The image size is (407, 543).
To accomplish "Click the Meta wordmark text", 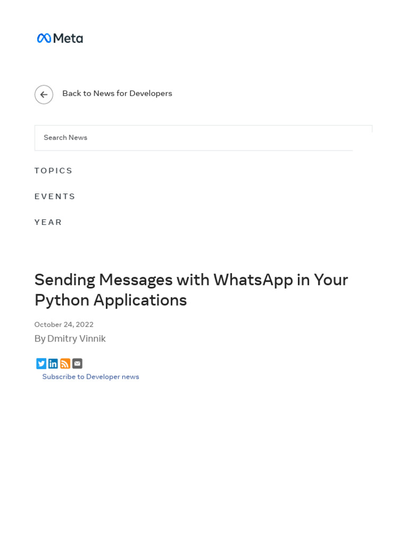I will point(68,38).
